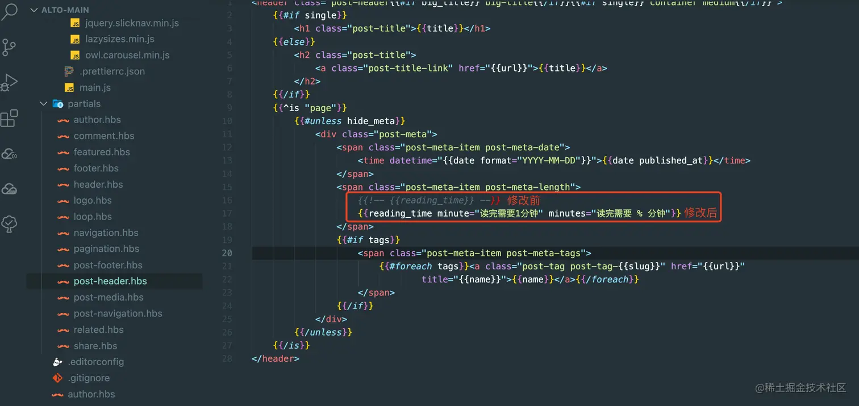Select post-header.hbs in the explorer
The image size is (859, 406).
(x=110, y=281)
